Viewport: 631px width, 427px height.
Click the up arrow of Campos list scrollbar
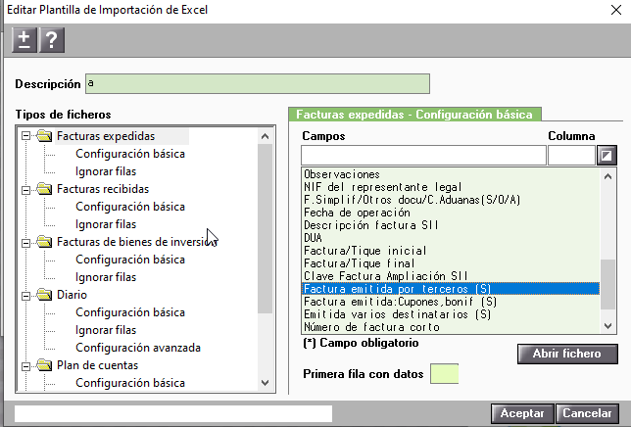[x=608, y=176]
